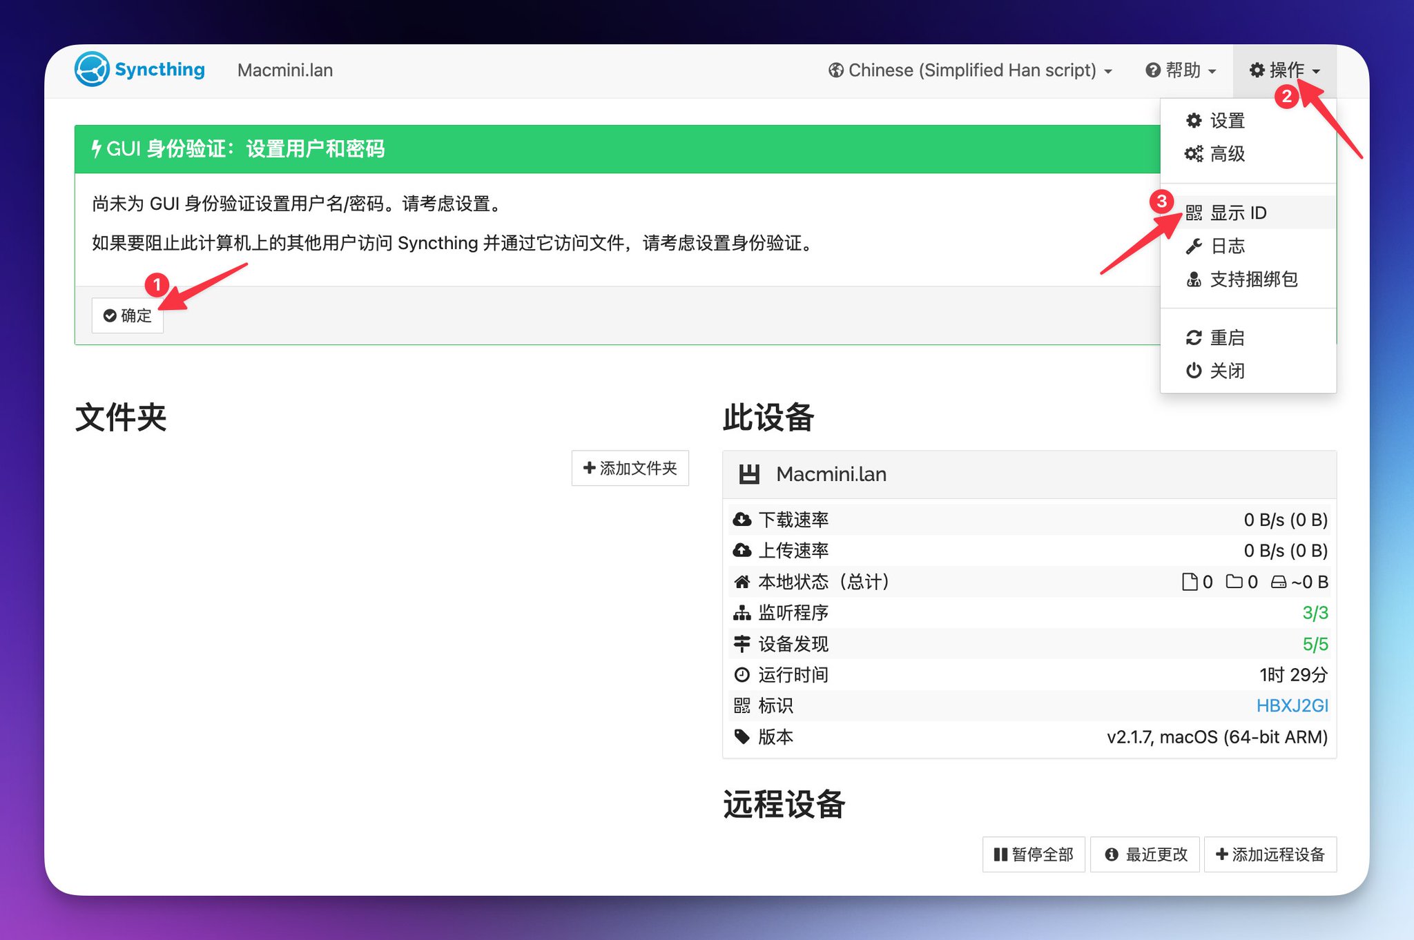Click the home icon by 本地状态
1414x940 pixels.
pos(742,582)
